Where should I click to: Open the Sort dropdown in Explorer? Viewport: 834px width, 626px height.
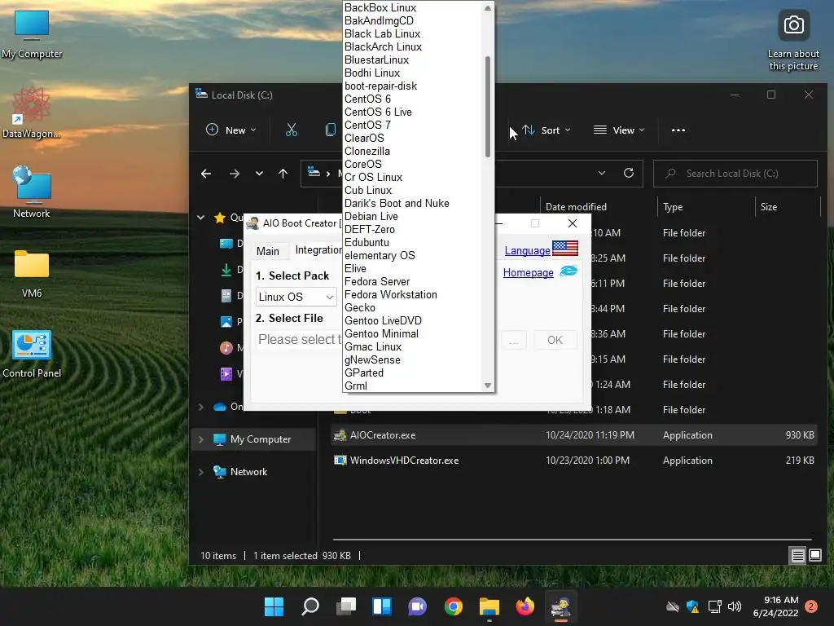coord(546,130)
